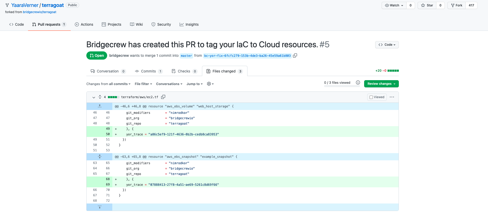Screen dimensions: 488x213
Task: Open the Code repository tab
Action: (16, 24)
